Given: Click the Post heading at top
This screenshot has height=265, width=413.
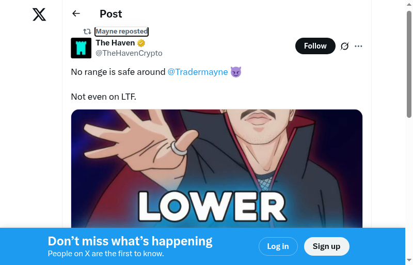Looking at the screenshot, I should point(111,14).
